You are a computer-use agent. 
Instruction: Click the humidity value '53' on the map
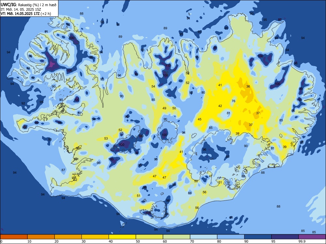click(106, 138)
